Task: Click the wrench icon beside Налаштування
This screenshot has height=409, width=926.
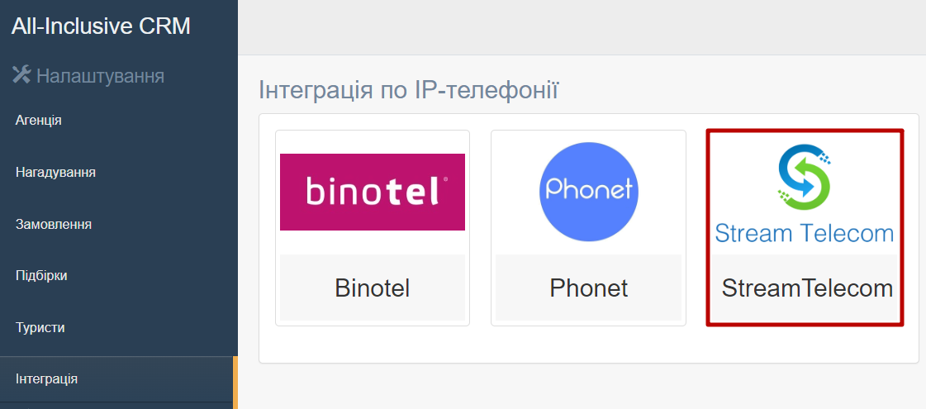Action: tap(21, 74)
